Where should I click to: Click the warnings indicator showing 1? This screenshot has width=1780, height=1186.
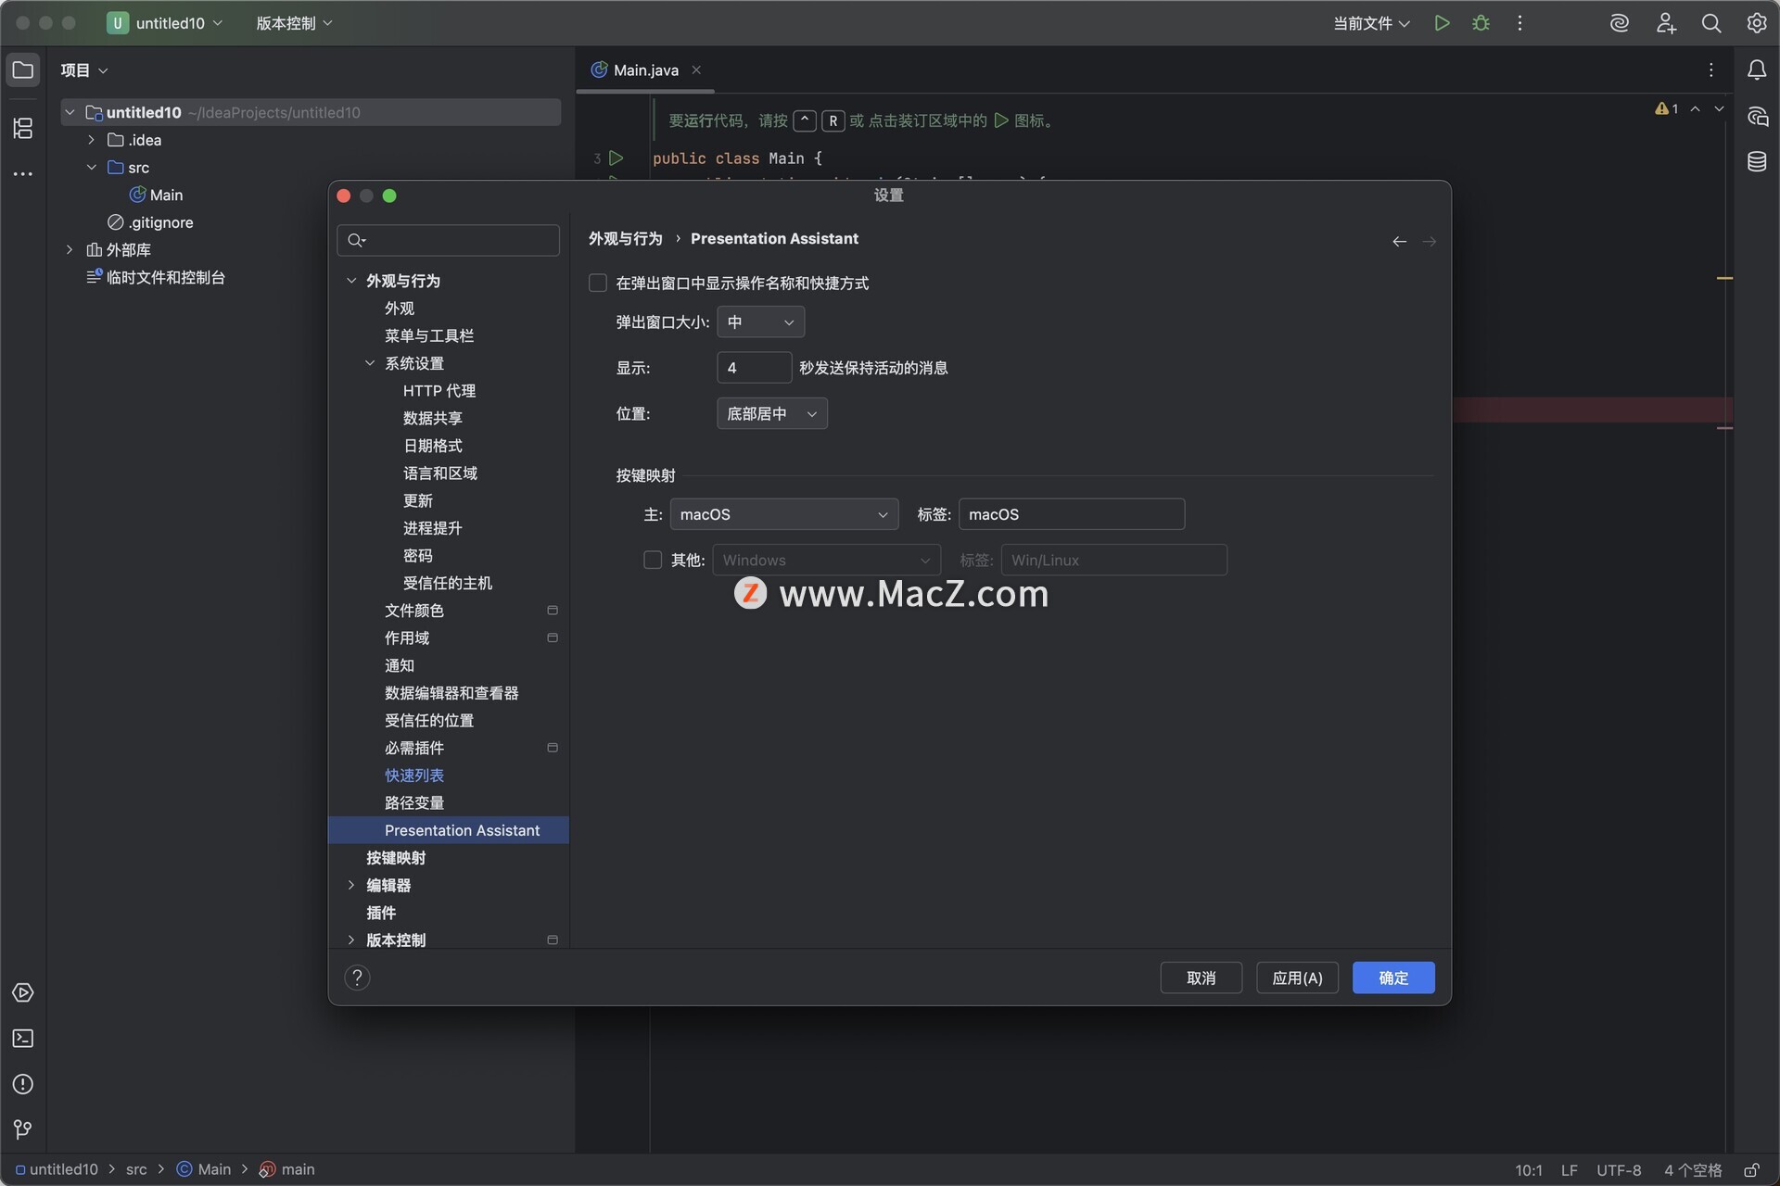(x=1667, y=108)
